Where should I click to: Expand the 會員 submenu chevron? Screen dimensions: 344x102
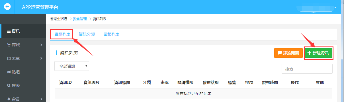[41, 99]
